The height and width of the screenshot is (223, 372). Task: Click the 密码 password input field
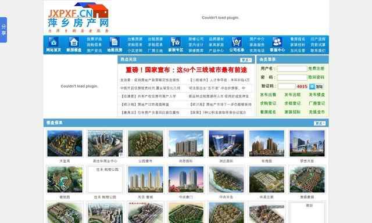point(292,77)
